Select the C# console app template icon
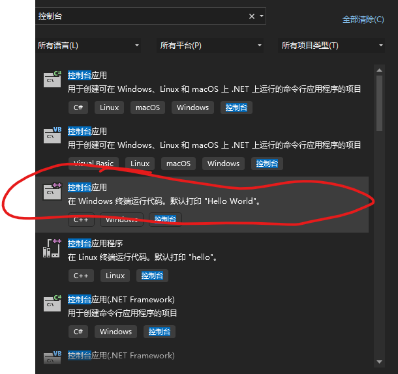The width and height of the screenshot is (398, 374). coord(52,79)
